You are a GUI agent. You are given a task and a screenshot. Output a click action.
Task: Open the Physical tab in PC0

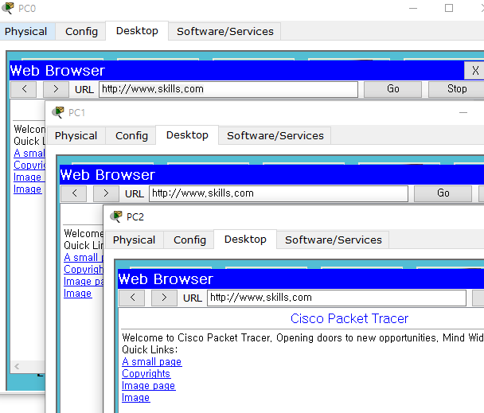pos(26,32)
